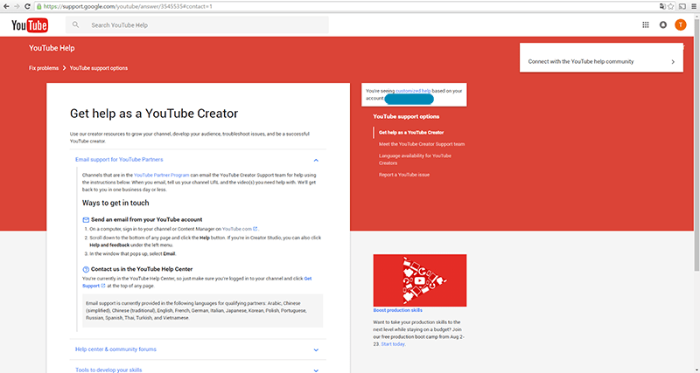Go to Fix problems breadcrumb
The height and width of the screenshot is (373, 700).
(44, 68)
